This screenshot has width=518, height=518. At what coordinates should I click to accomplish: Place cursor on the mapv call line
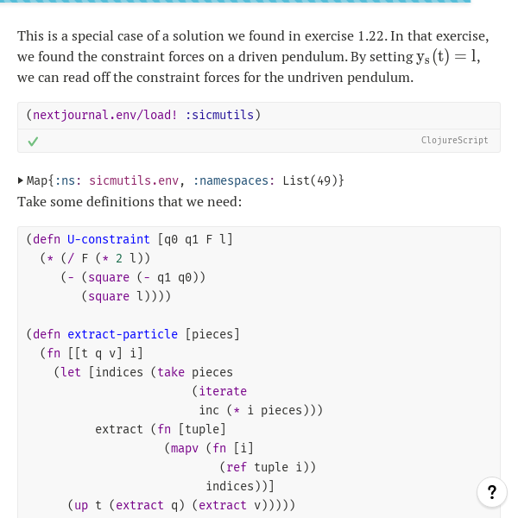(x=209, y=448)
